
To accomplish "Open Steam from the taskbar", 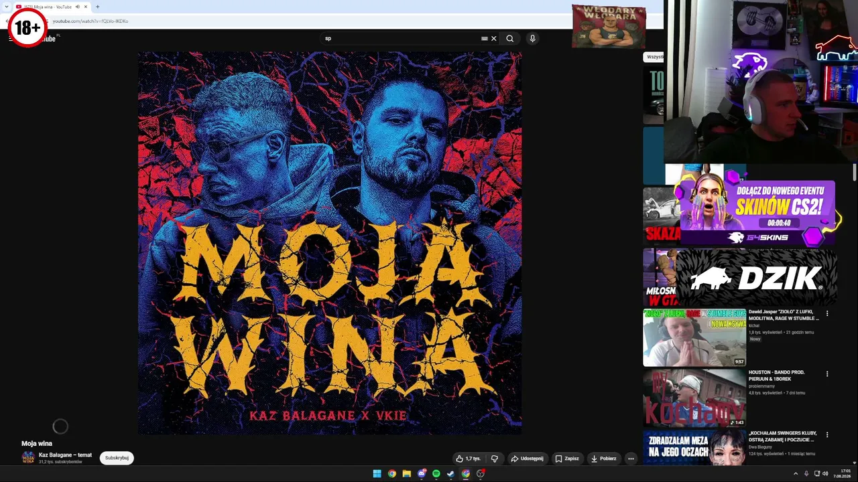I will coord(450,474).
